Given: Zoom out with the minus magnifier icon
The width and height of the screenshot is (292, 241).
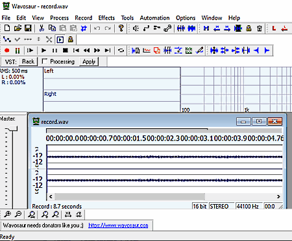Looking at the screenshot, I should pos(18,214).
